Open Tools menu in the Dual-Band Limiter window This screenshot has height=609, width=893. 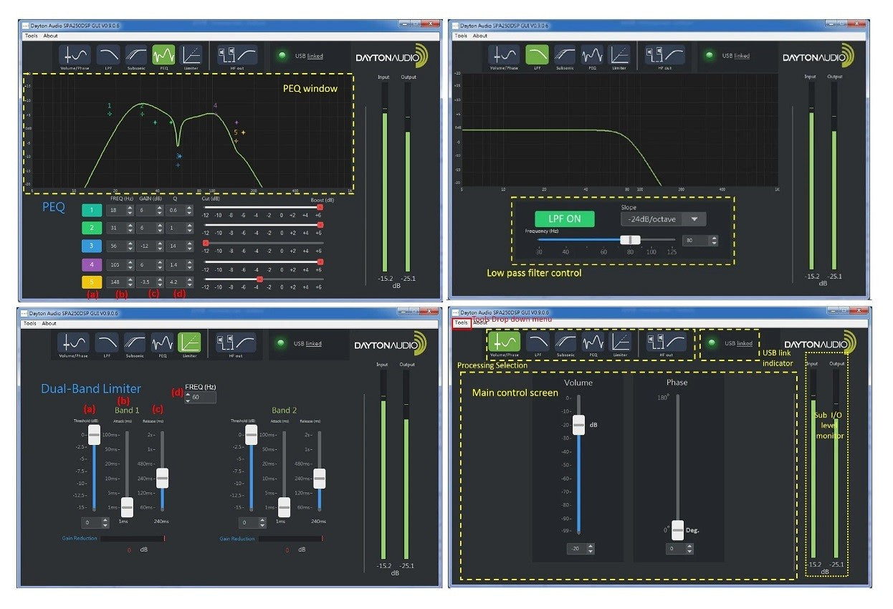pos(29,323)
